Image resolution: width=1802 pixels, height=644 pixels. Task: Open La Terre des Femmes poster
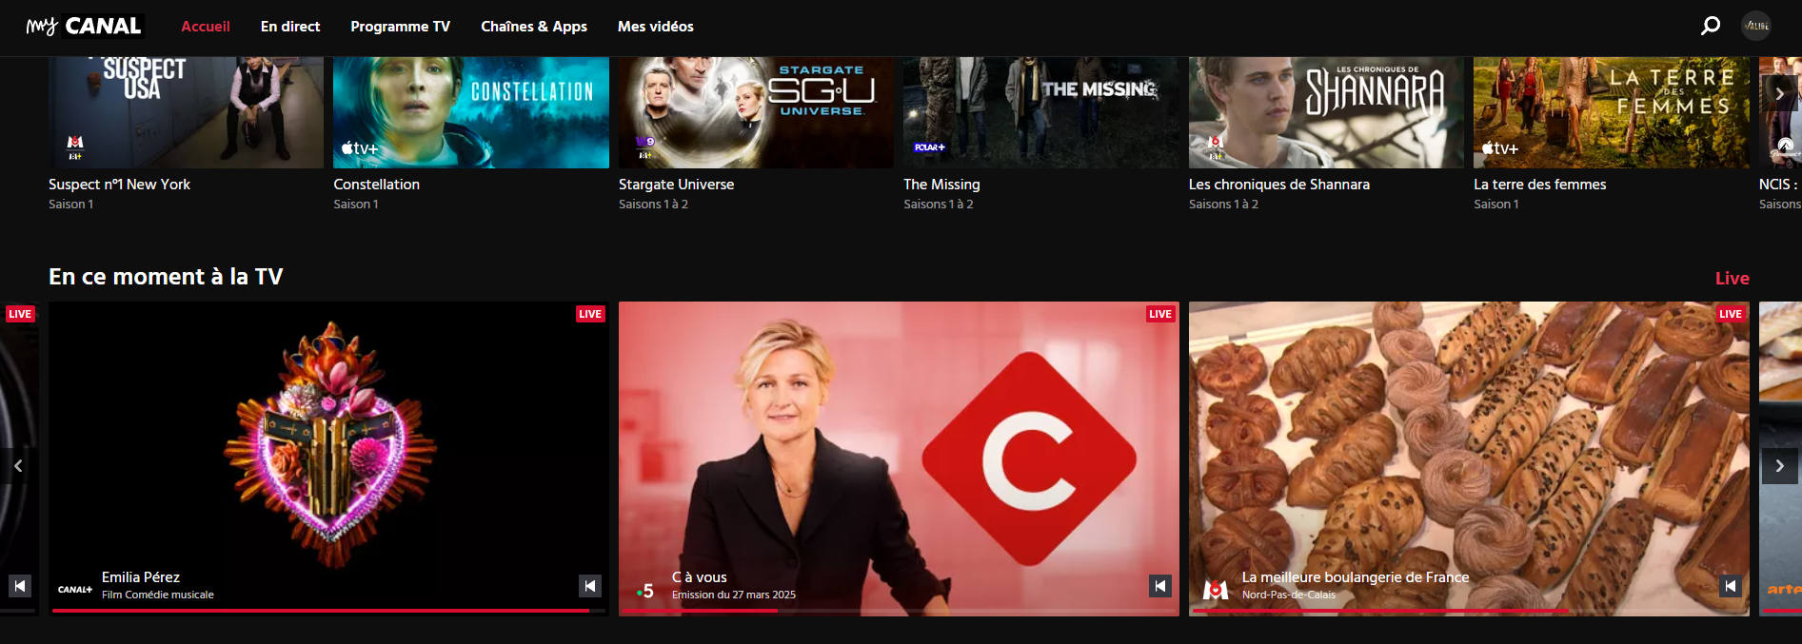point(1611,112)
